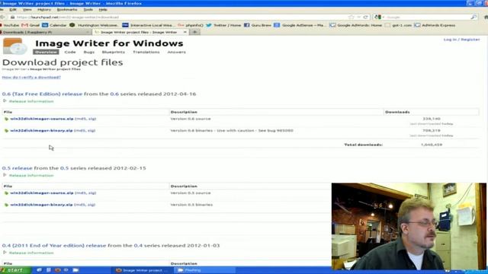Click the browser Home button
Image resolution: width=488 pixels, height=274 pixels.
pos(486,17)
